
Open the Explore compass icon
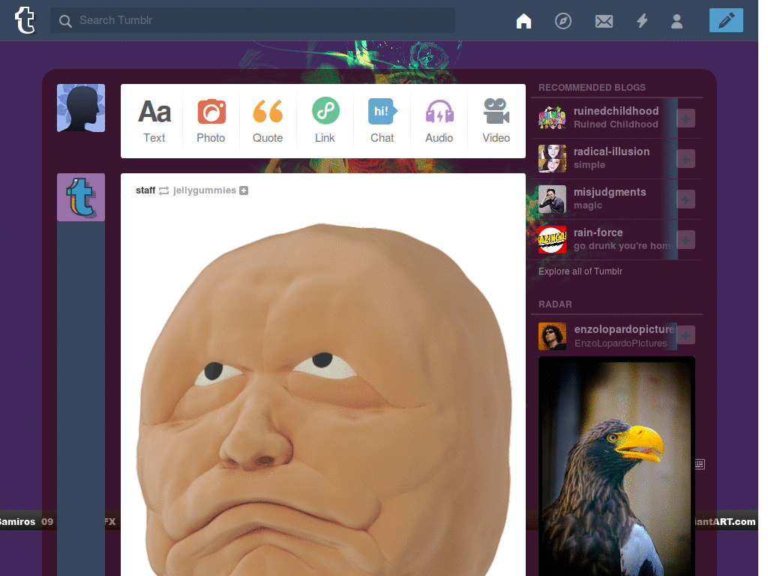[x=562, y=20]
